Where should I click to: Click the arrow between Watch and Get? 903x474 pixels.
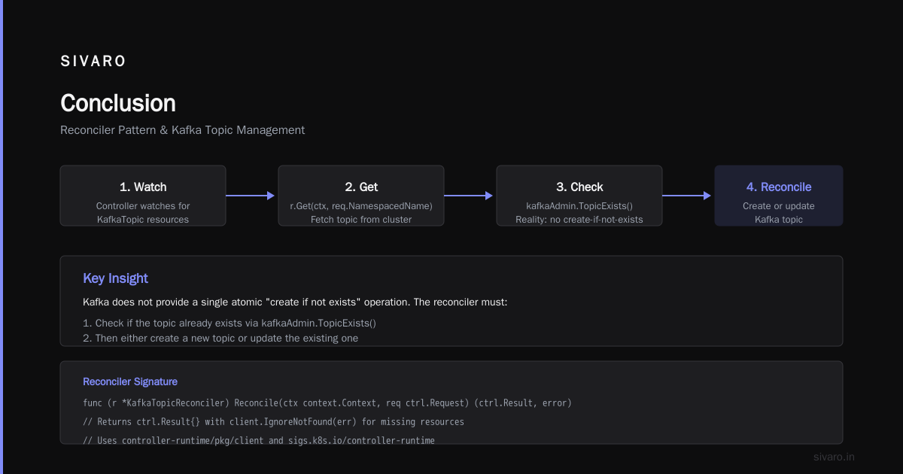(251, 196)
